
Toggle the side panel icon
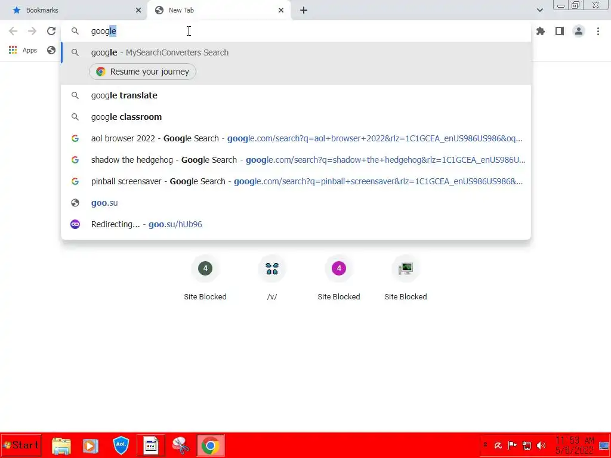pos(560,31)
